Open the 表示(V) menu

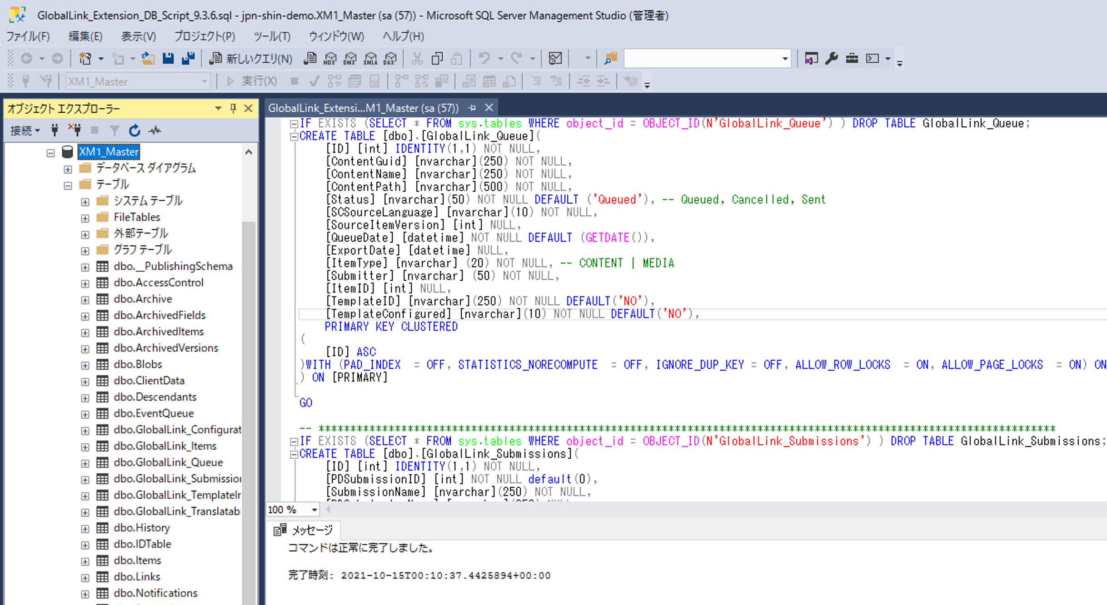coord(139,36)
